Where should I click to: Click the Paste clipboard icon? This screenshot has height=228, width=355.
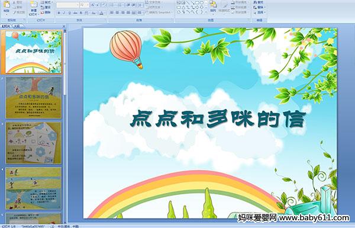pos(7,5)
